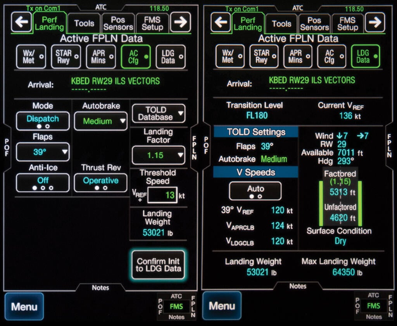Toggle the Anti-Ice Off selector

[43, 183]
